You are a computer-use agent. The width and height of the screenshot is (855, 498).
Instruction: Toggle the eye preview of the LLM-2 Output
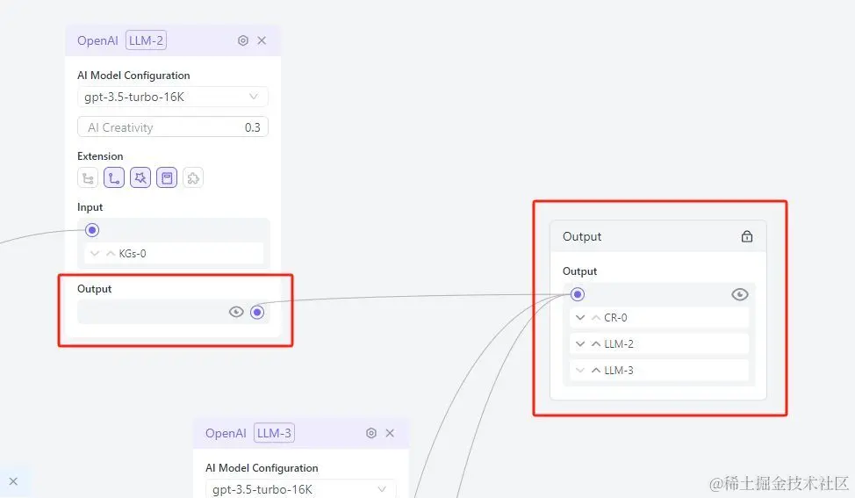[236, 312]
